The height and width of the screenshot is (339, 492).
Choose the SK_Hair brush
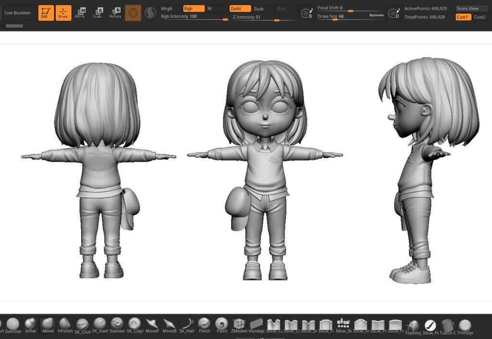pyautogui.click(x=187, y=325)
